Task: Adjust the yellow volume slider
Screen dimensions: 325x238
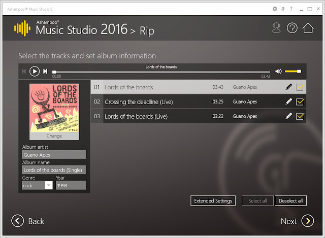Action: click(x=293, y=72)
